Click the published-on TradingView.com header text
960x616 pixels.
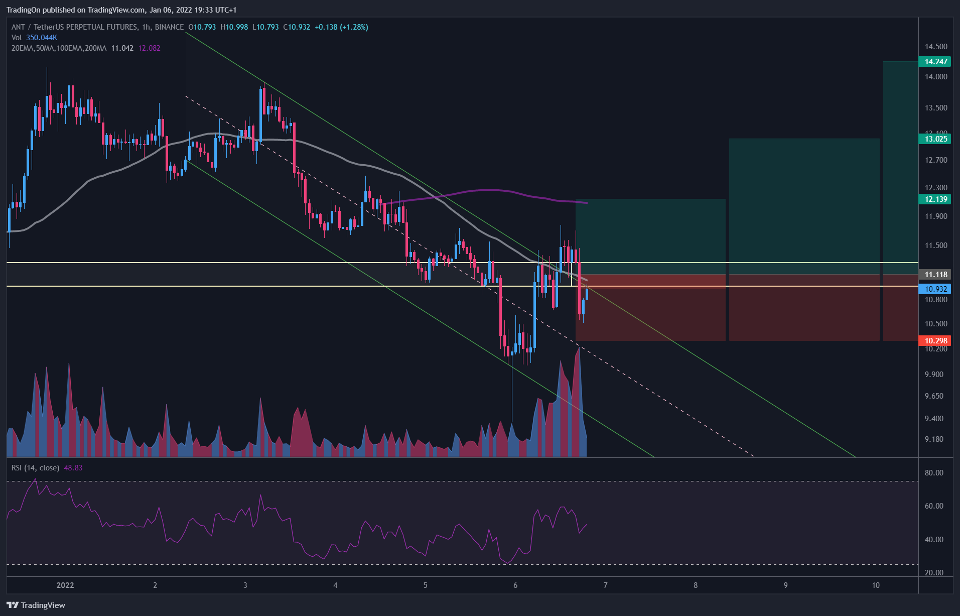(x=121, y=10)
